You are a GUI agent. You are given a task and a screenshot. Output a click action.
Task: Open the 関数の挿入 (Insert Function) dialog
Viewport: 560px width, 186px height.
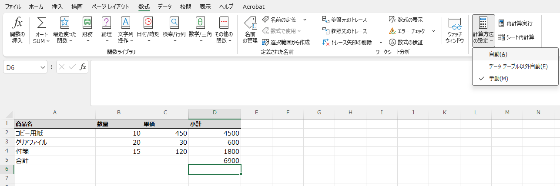coord(17,30)
